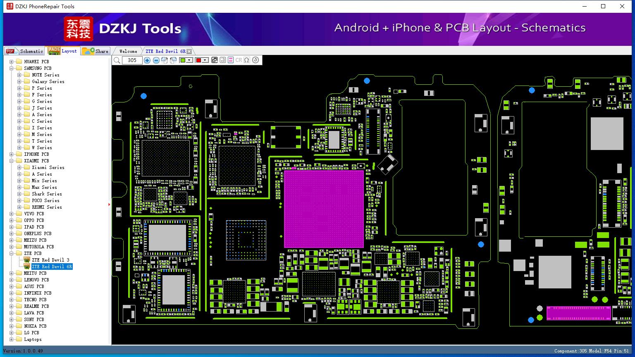Viewport: 635px width, 357px height.
Task: Click the red color swatch in the toolbar
Action: [x=198, y=60]
